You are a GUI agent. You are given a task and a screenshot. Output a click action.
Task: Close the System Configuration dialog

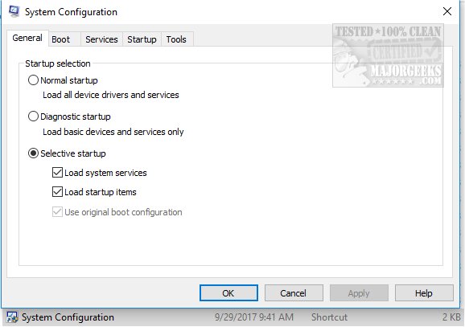447,11
